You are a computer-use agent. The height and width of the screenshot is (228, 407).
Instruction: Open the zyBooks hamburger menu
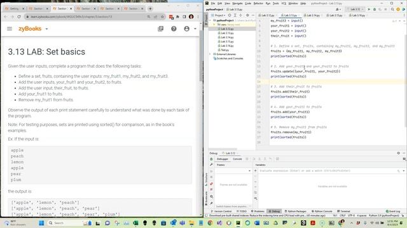(x=10, y=28)
